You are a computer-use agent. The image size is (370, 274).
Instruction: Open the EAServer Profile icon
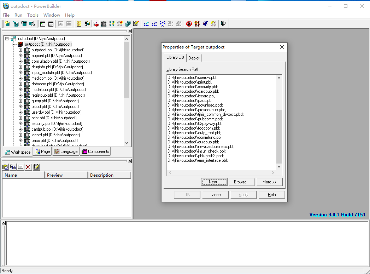point(120,24)
